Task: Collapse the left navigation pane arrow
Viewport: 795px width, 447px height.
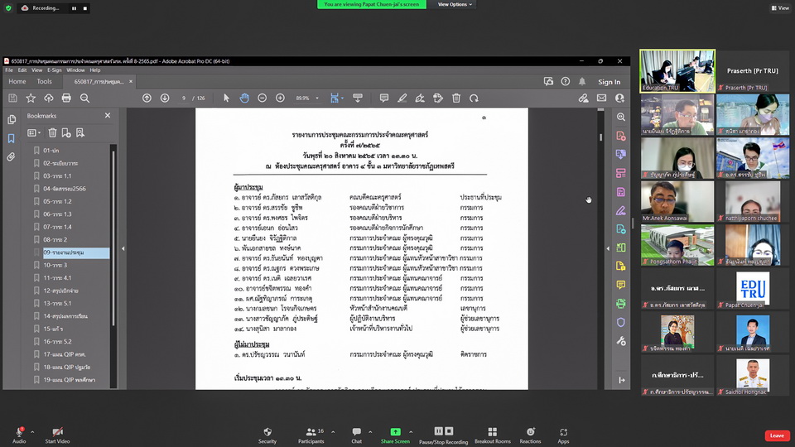Action: point(123,249)
